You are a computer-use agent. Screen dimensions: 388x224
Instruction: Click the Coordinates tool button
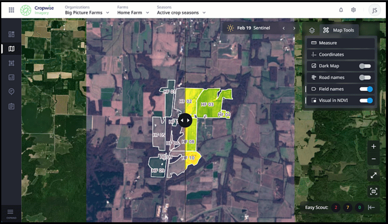[x=341, y=55]
